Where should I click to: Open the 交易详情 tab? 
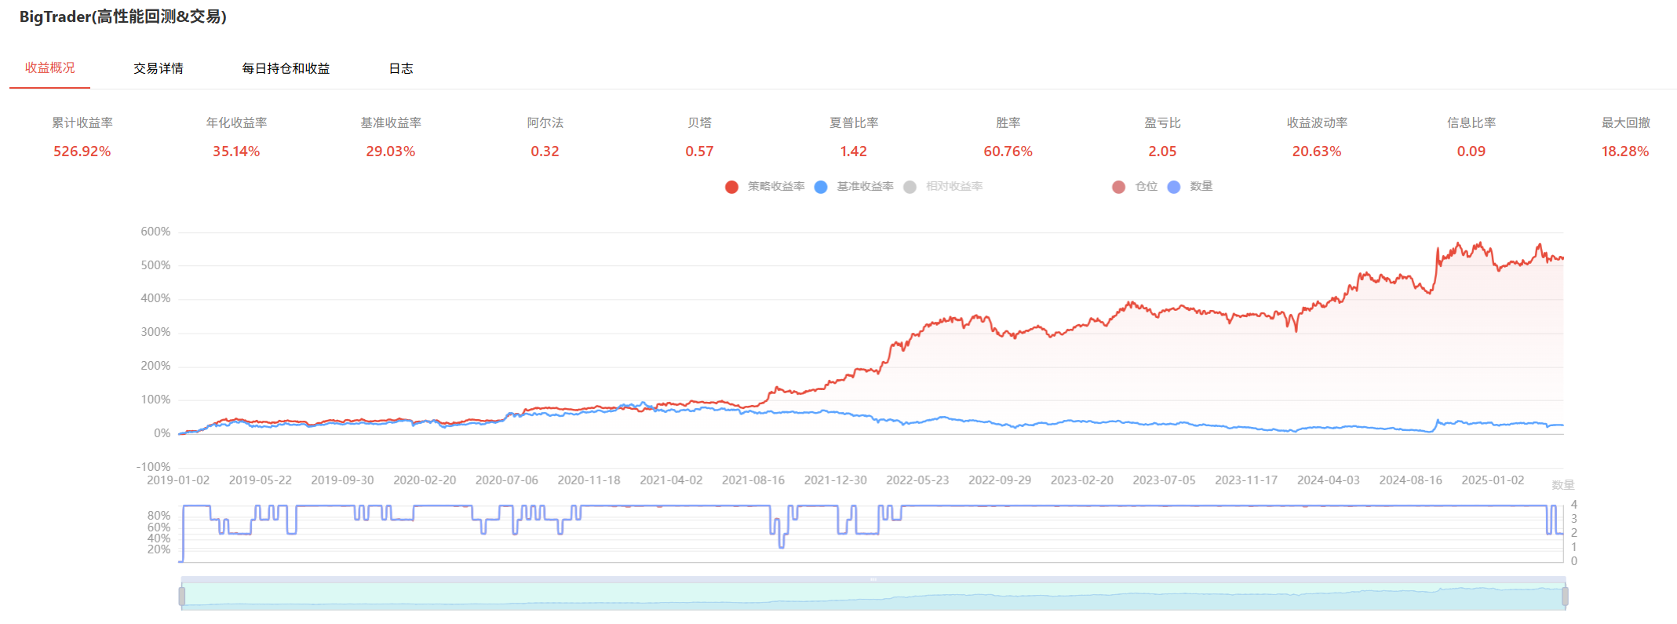(159, 68)
